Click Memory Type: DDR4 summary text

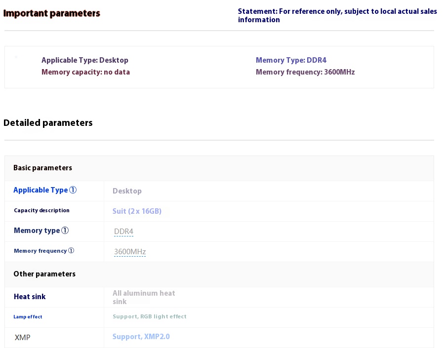[x=291, y=60]
